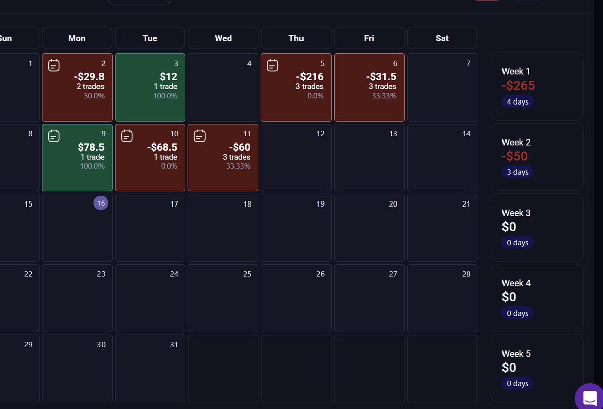Viewport: 603px width, 409px height.
Task: Click the Mon column header
Action: tap(77, 38)
